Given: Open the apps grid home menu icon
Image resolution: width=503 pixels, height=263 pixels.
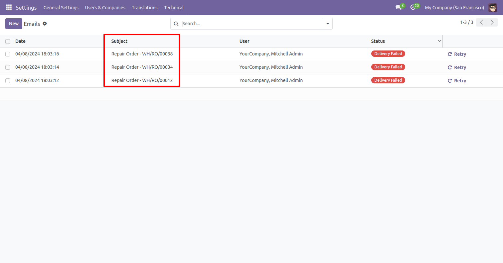Looking at the screenshot, I should 9,7.
